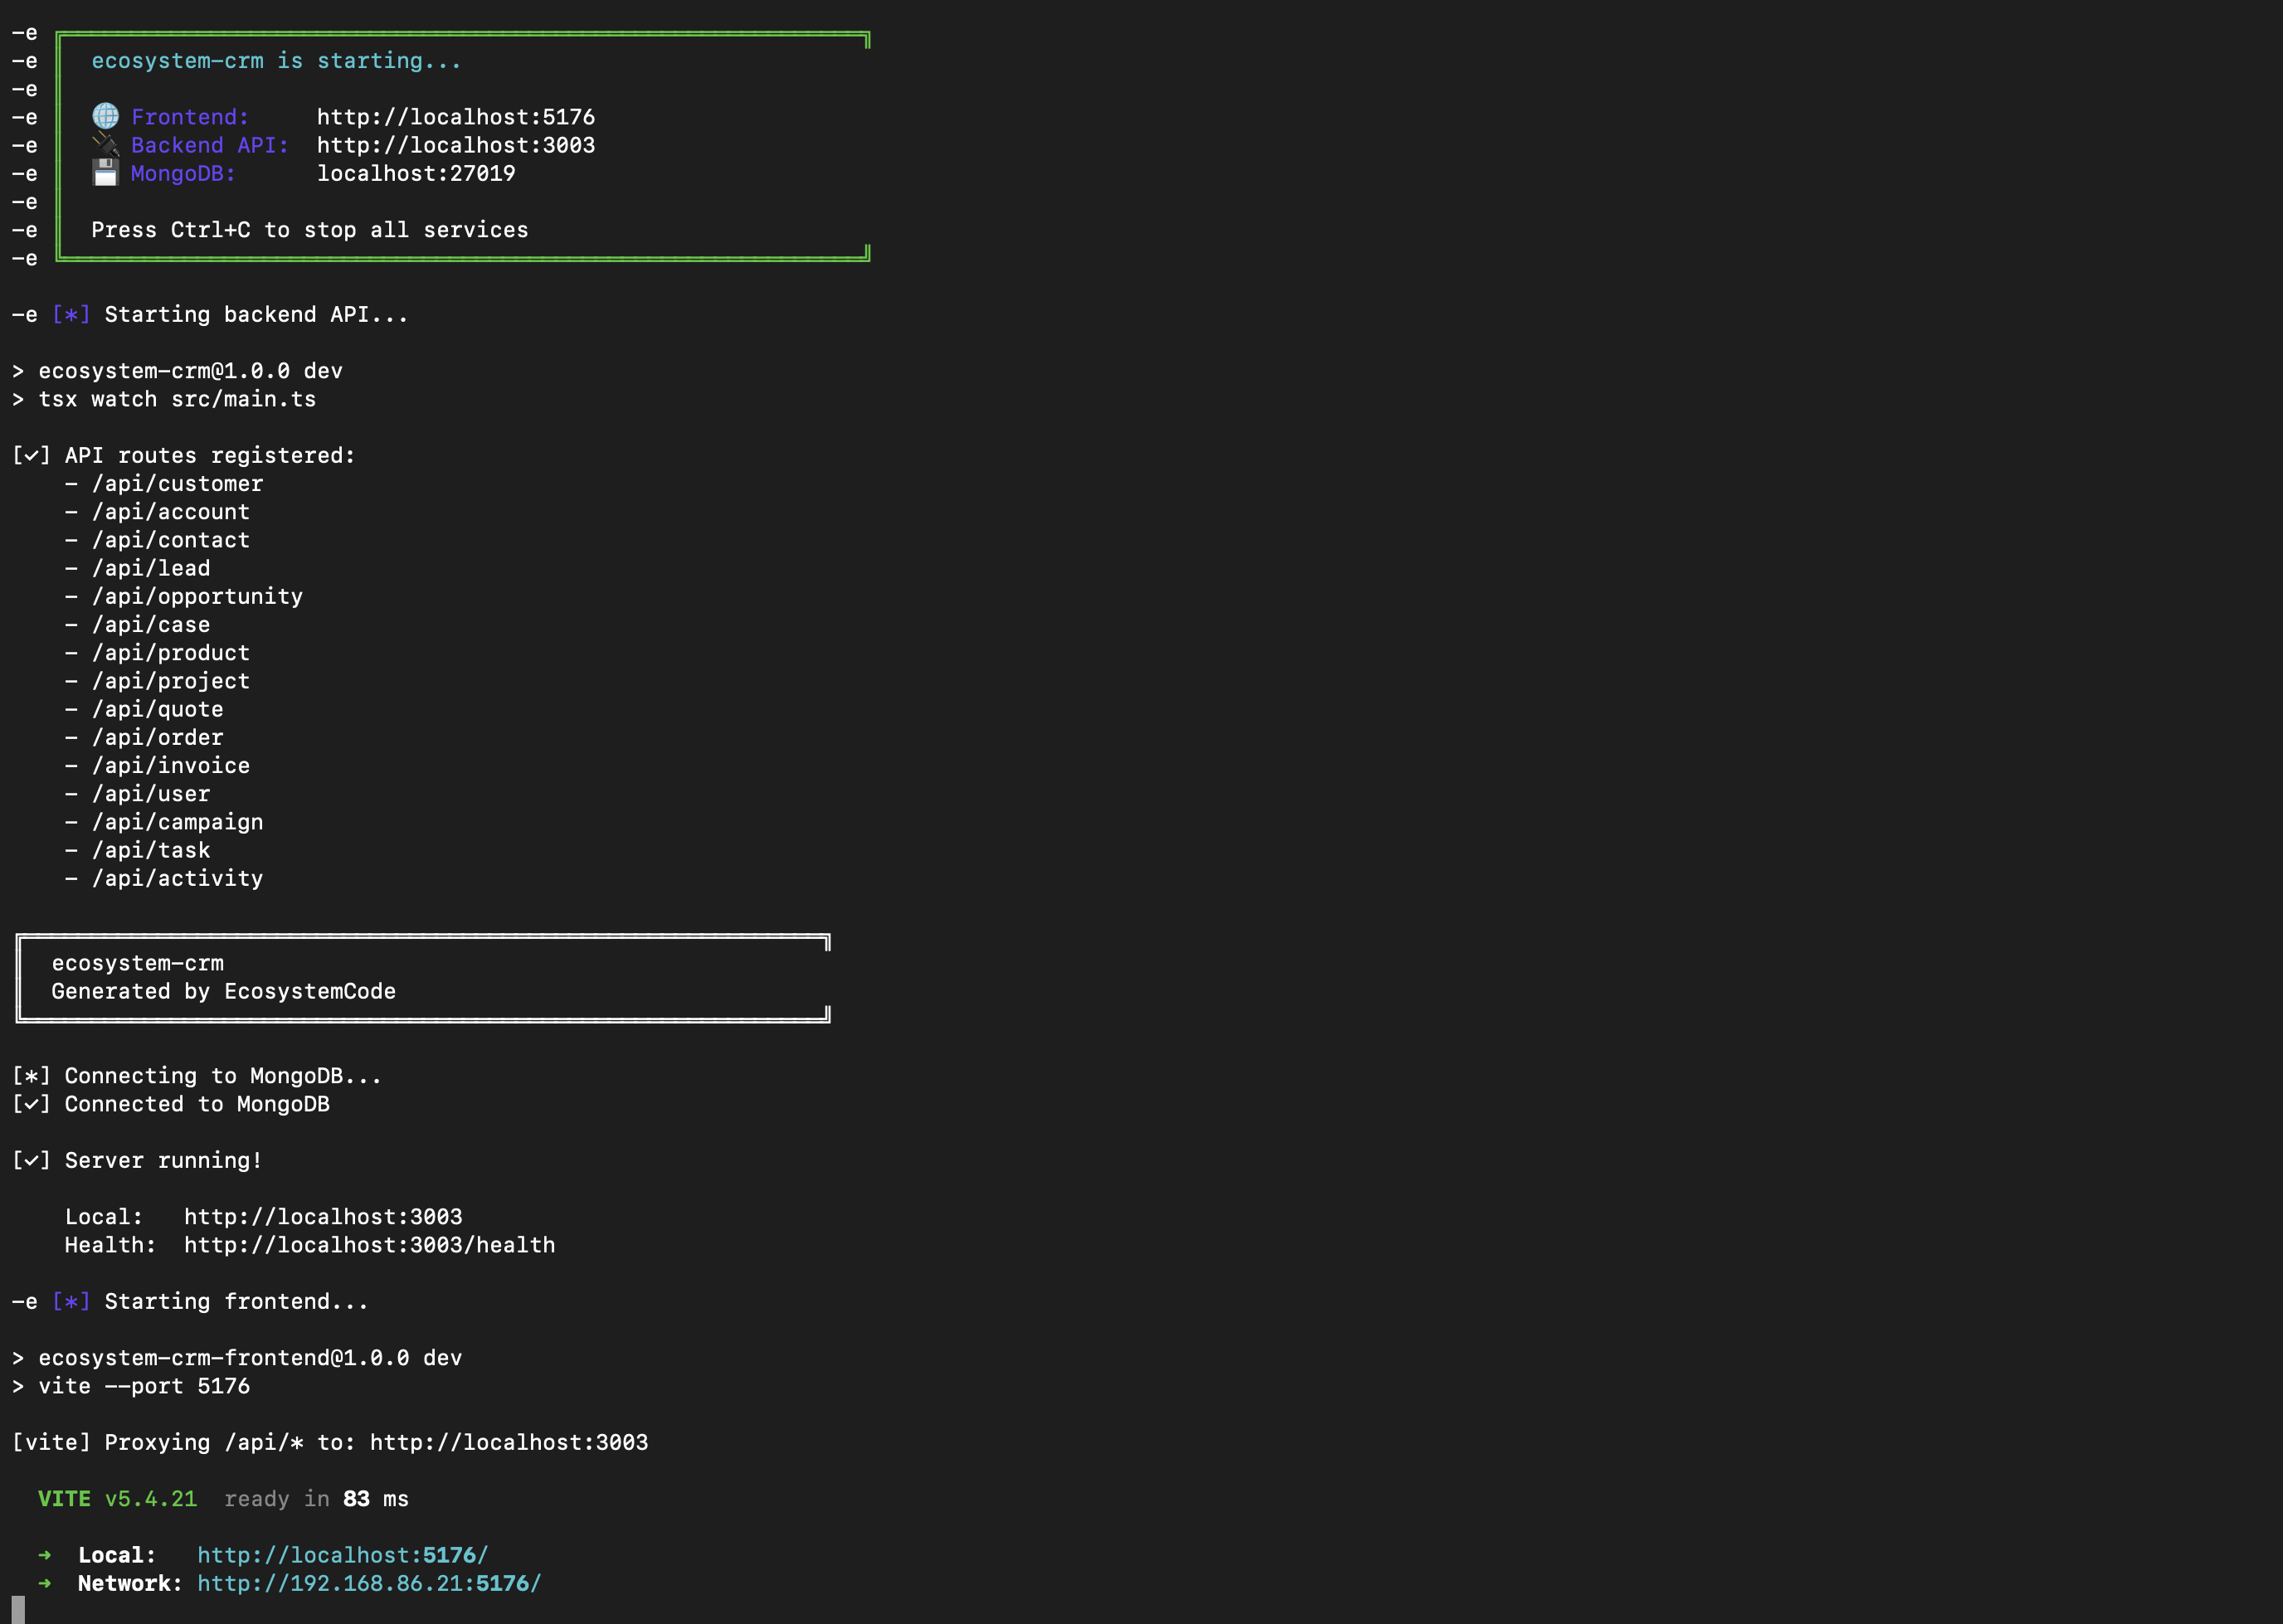Click the floppy disk icon next to MongoDB
The height and width of the screenshot is (1624, 2283).
point(105,173)
